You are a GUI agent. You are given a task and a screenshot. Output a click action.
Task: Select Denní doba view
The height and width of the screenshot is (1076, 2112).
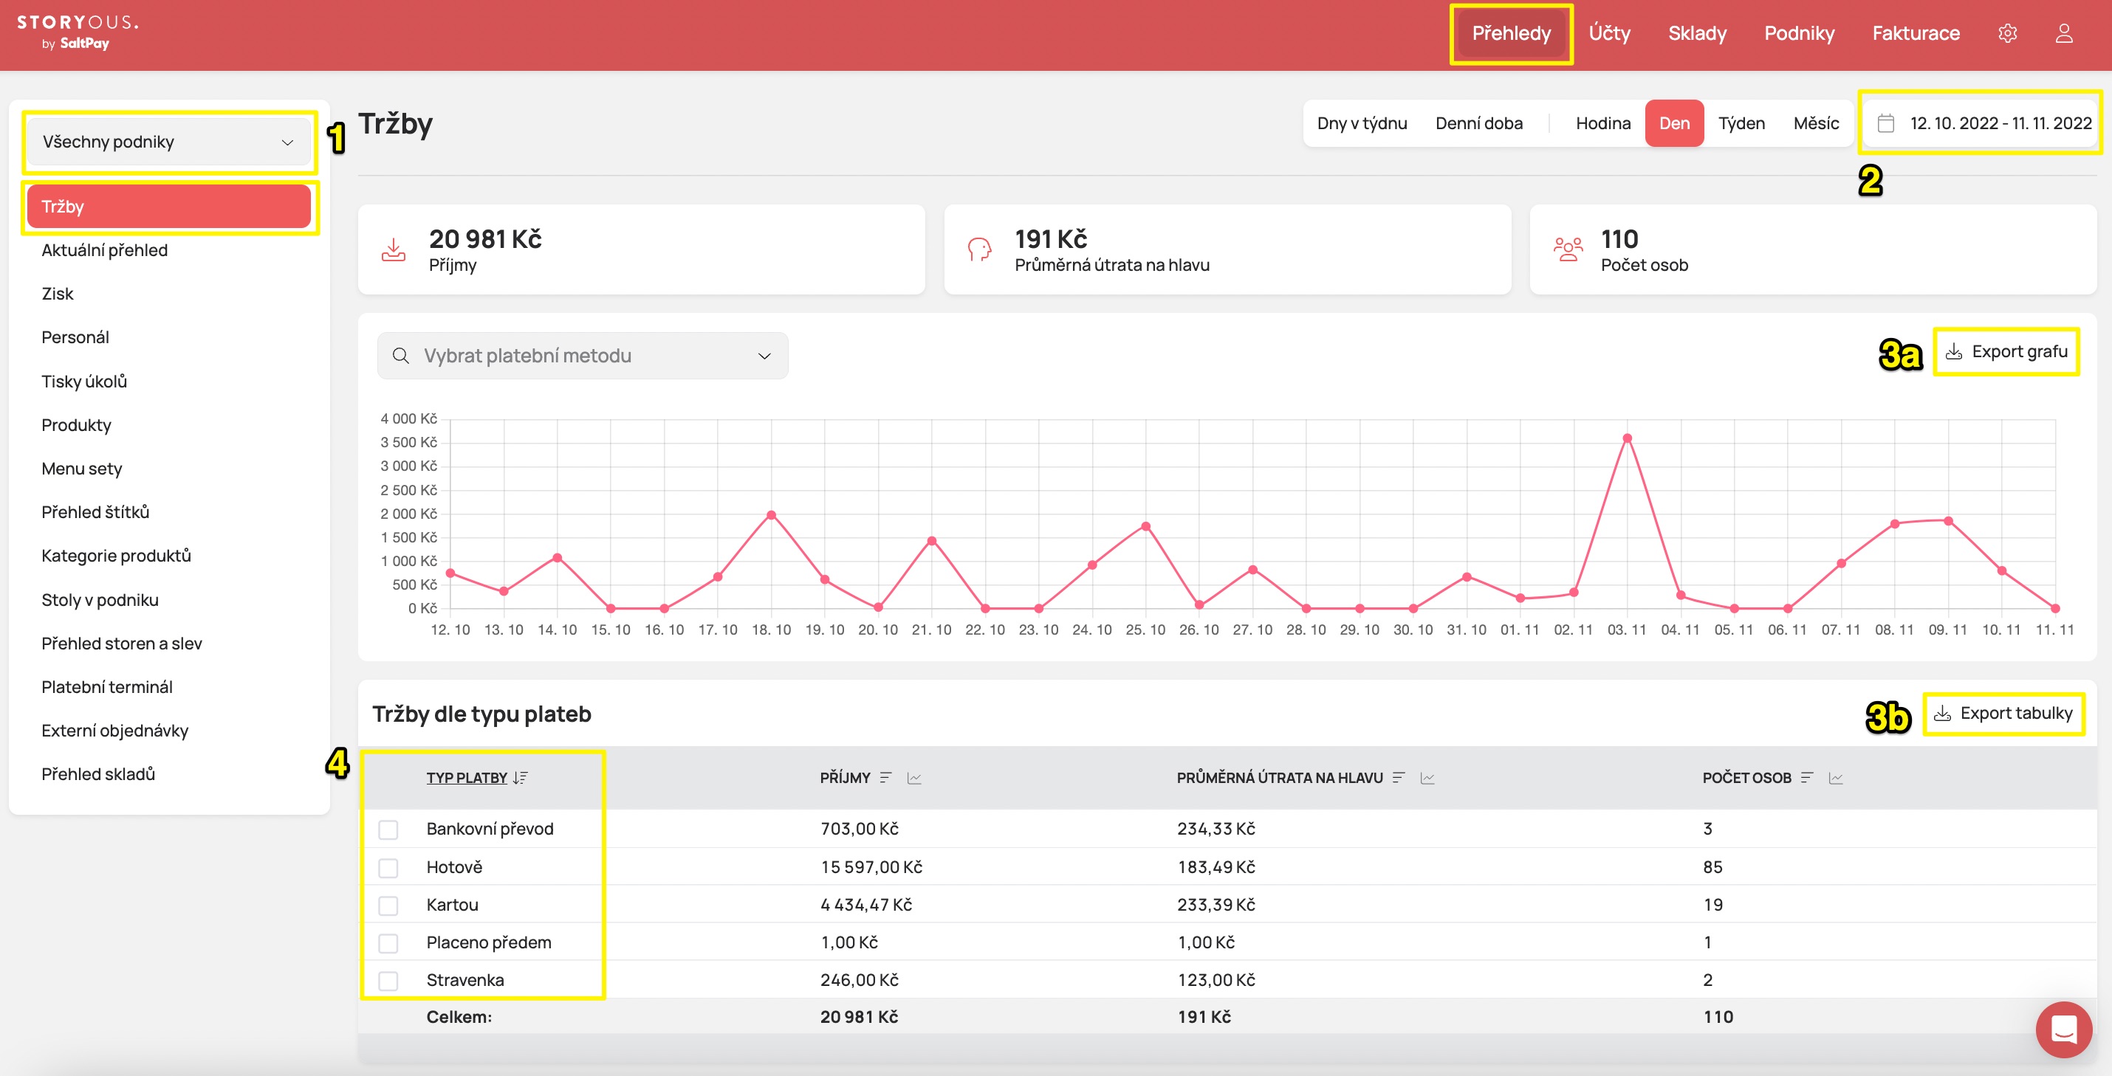[1479, 123]
